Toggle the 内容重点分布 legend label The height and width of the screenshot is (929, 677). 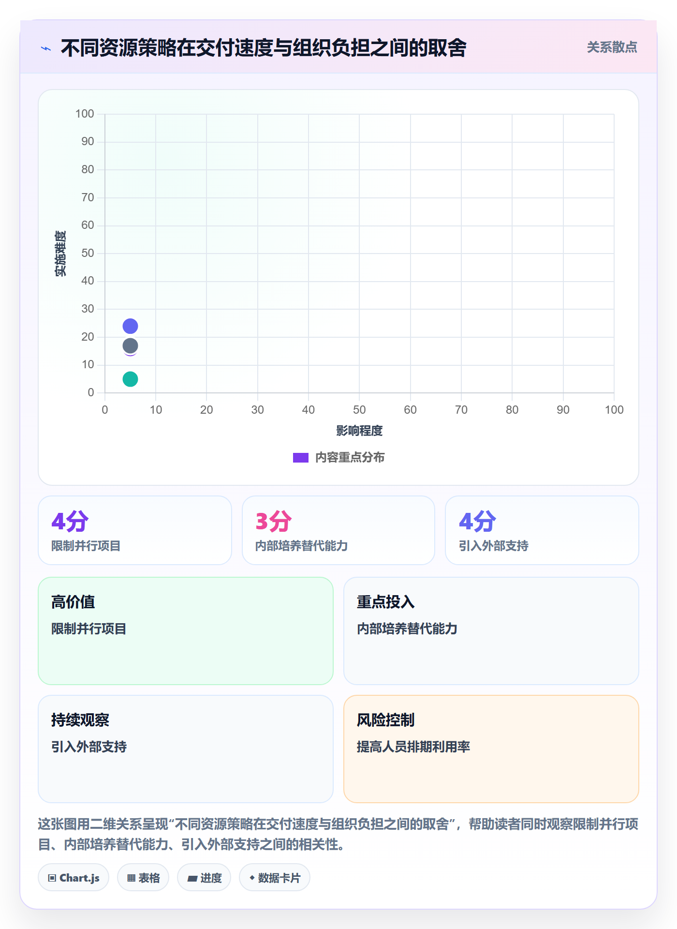tap(350, 458)
